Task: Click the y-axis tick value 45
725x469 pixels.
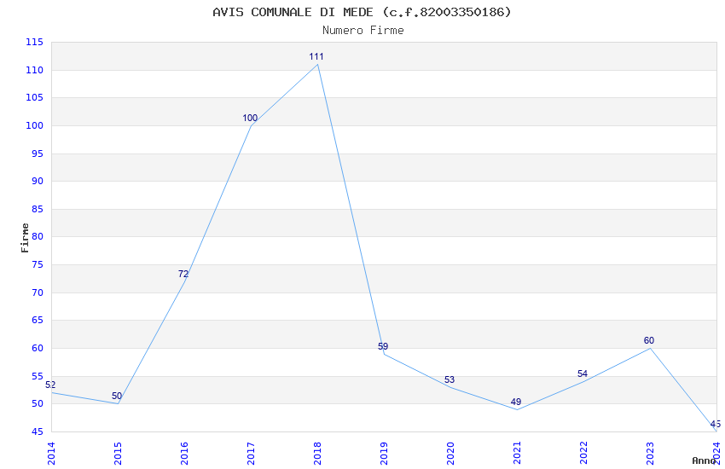Action: [38, 432]
